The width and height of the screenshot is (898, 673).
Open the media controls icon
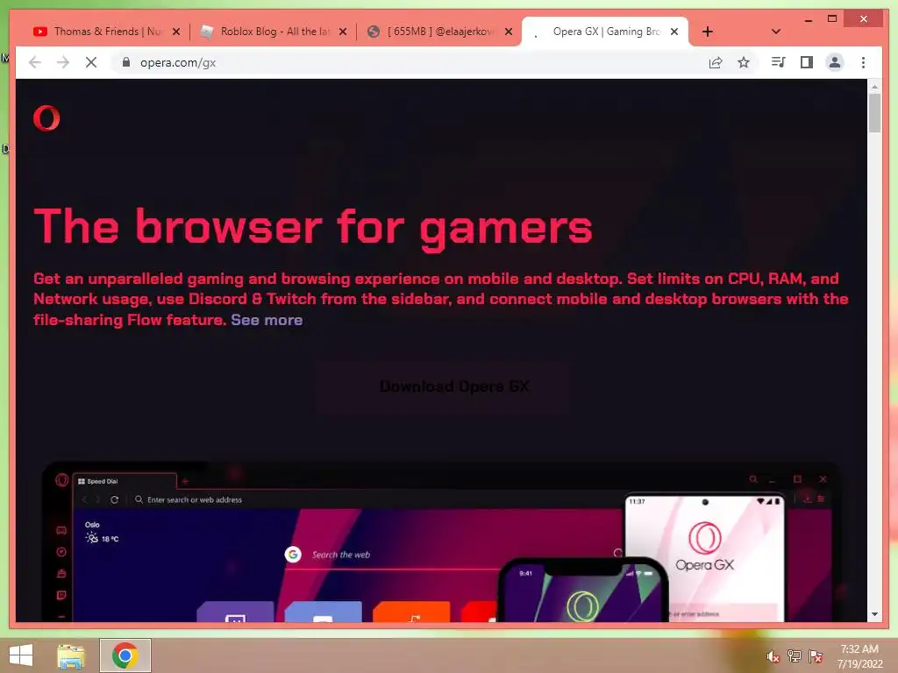[779, 62]
